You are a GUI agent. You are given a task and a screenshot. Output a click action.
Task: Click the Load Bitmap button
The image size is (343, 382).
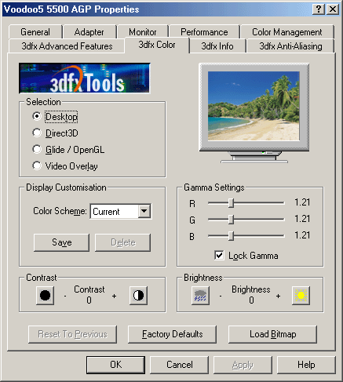[273, 334]
